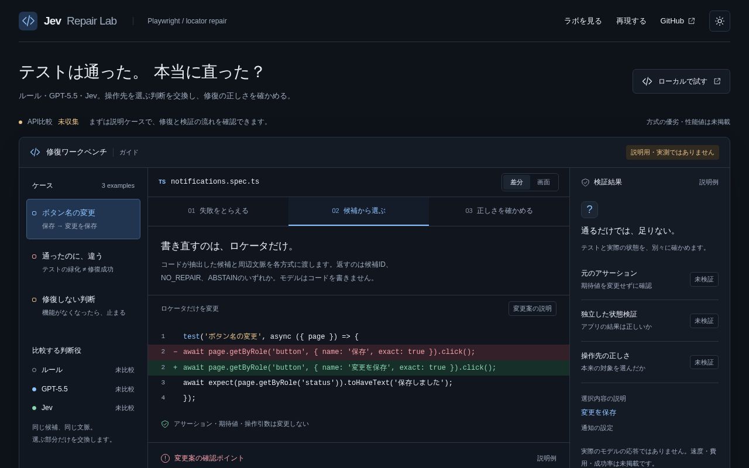Open the 再現する nav link
Screen dimensions: 749x468
pos(631,21)
